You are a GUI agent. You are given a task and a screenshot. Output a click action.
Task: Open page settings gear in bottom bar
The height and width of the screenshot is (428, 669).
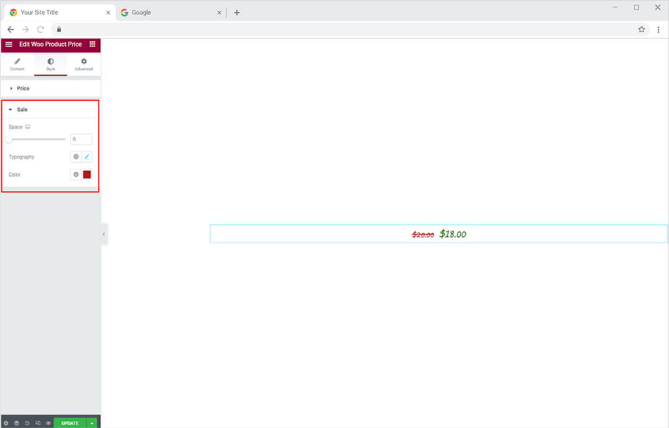point(5,423)
